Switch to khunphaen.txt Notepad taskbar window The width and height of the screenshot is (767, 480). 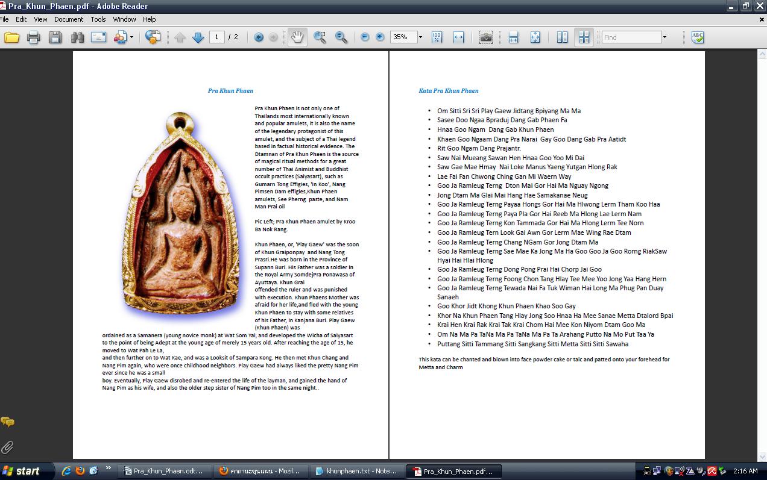tap(357, 472)
